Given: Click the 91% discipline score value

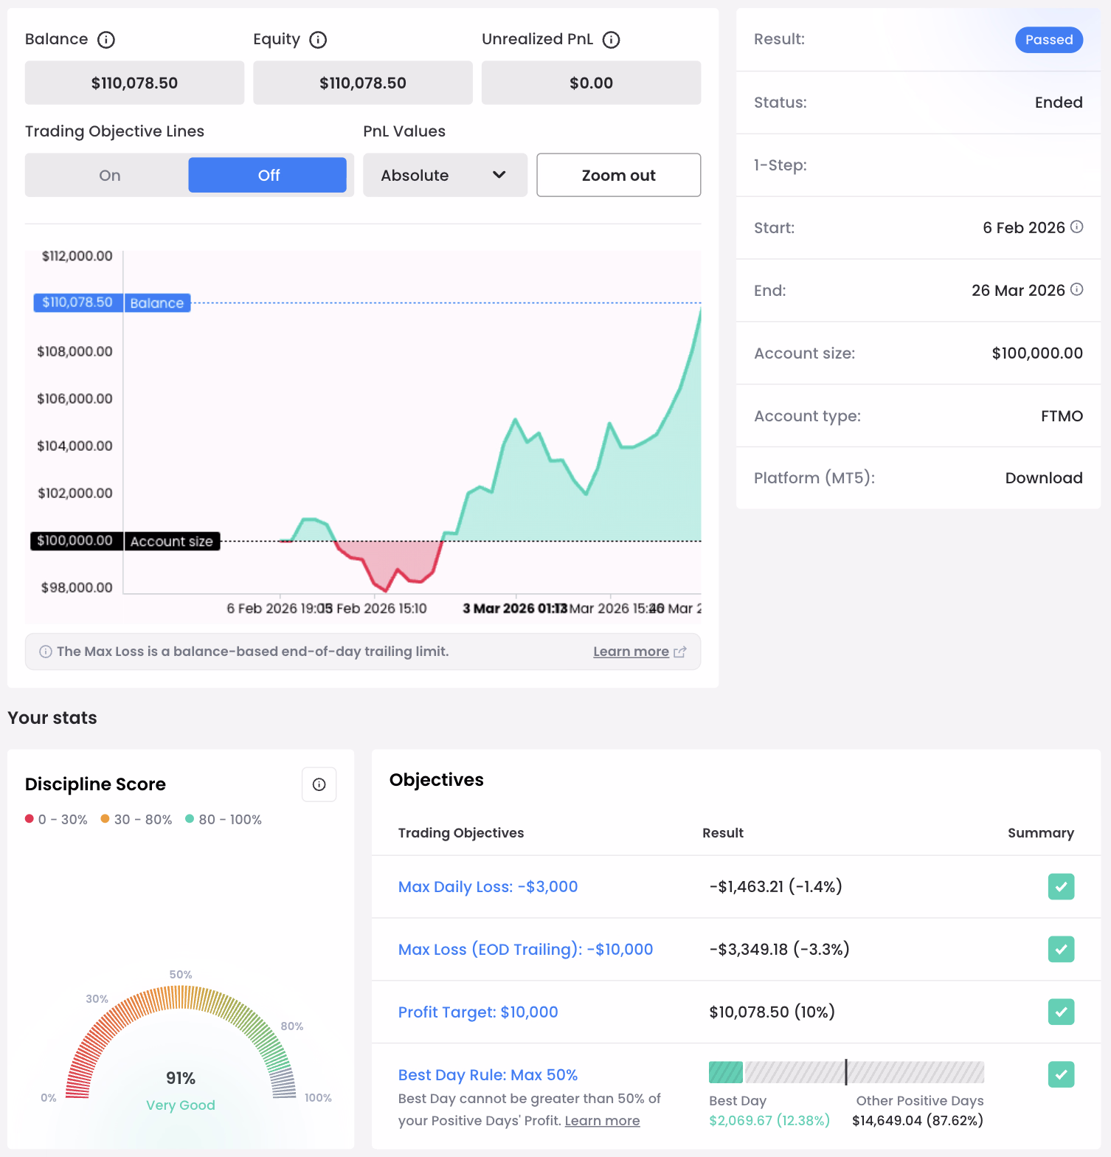Looking at the screenshot, I should pos(181,1078).
